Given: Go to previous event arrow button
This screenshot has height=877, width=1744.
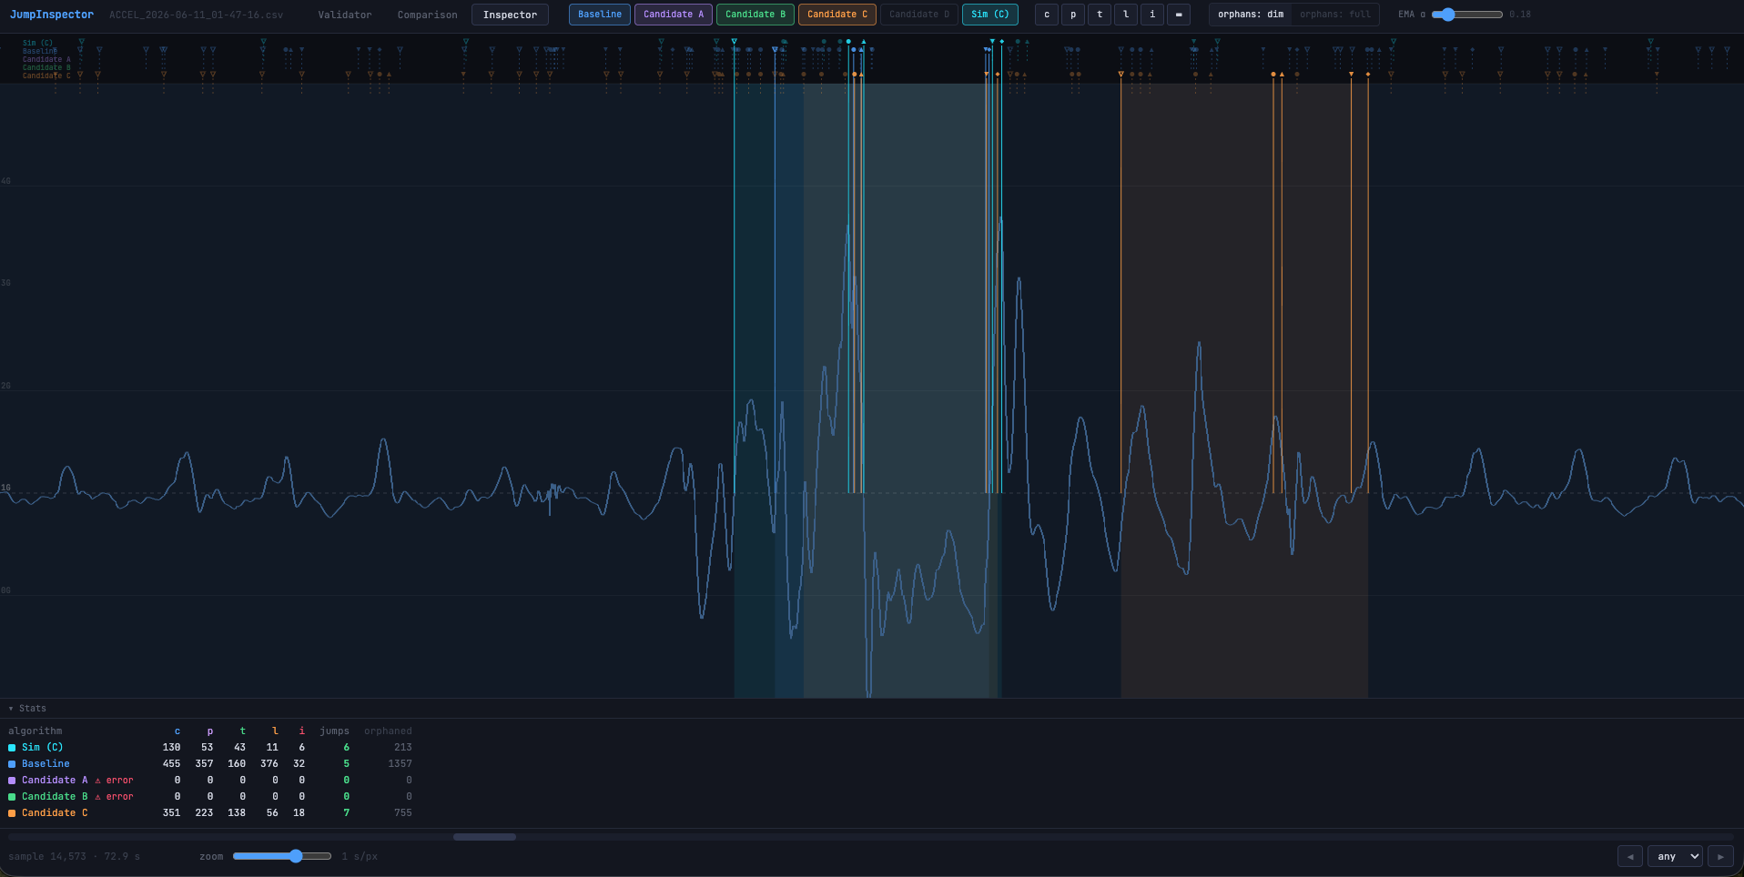Looking at the screenshot, I should click(1630, 856).
